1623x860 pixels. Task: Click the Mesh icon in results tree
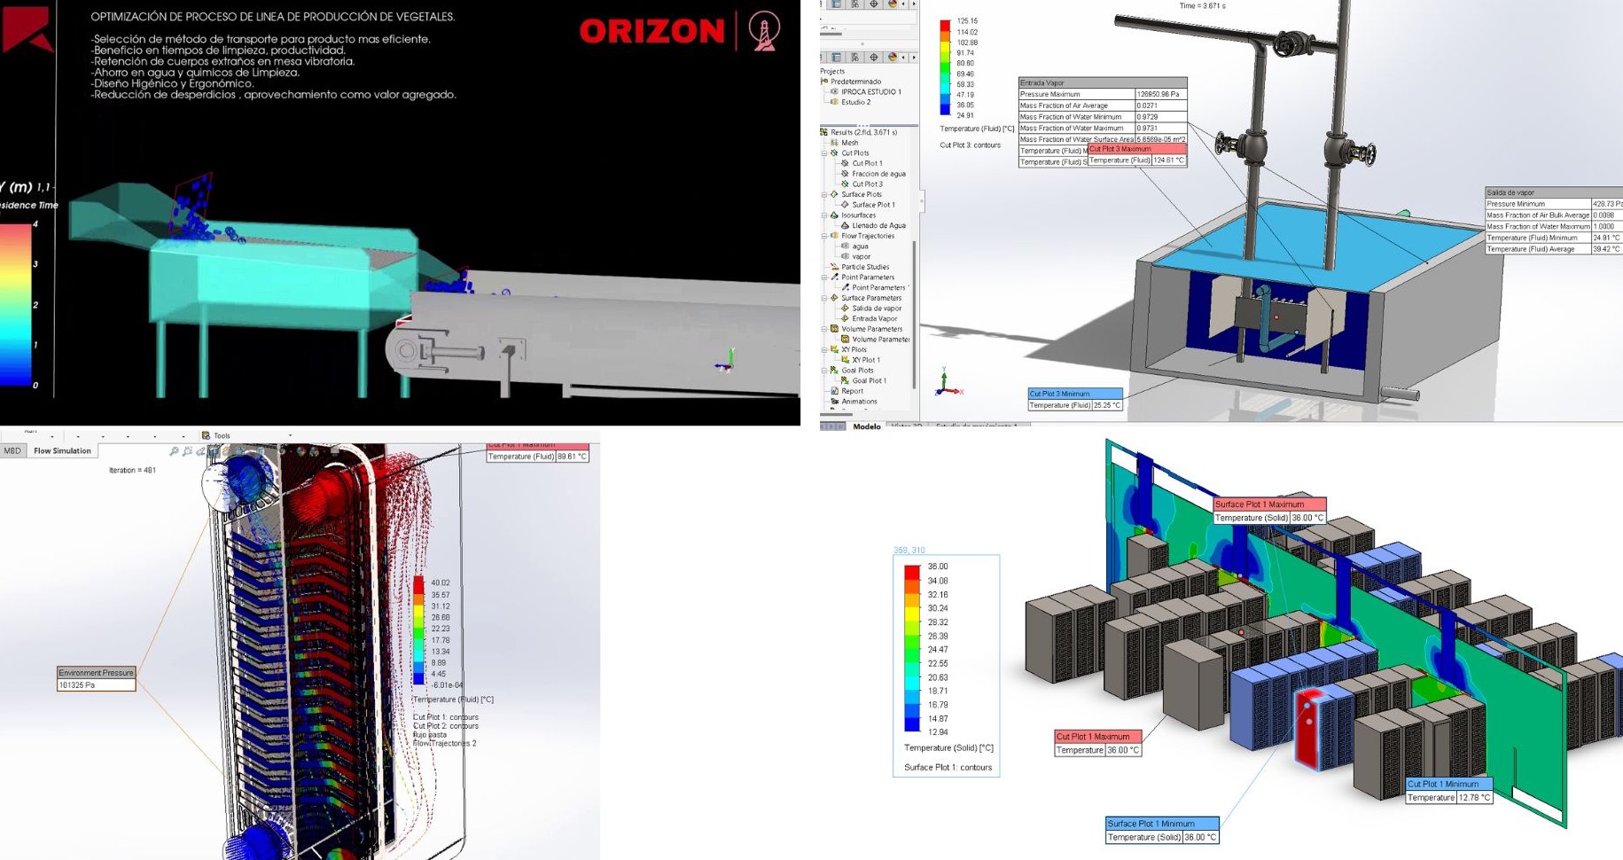click(x=834, y=143)
